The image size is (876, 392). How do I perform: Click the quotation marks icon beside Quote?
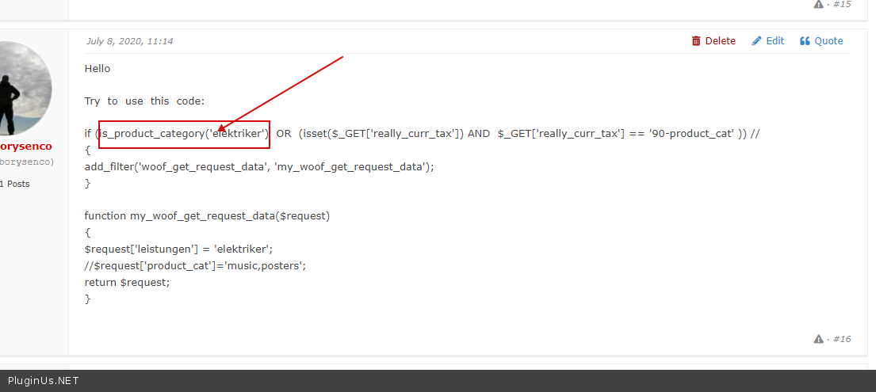(x=805, y=41)
